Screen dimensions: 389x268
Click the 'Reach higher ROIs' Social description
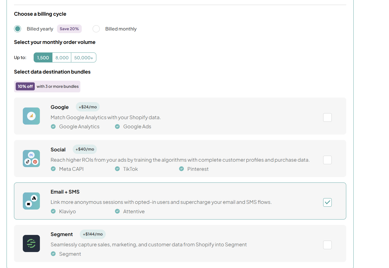click(180, 160)
